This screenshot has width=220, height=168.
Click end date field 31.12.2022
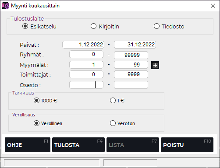click(x=135, y=45)
